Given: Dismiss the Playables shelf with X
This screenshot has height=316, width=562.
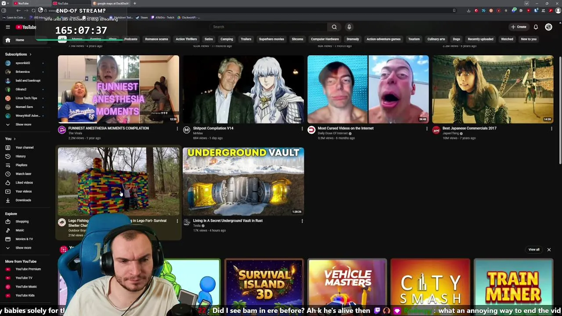Looking at the screenshot, I should tap(549, 250).
